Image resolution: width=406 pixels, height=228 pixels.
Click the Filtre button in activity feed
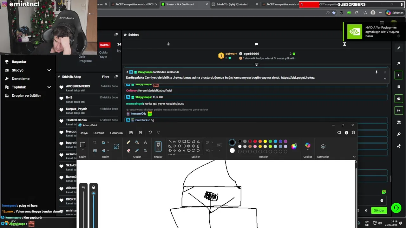[x=106, y=77]
